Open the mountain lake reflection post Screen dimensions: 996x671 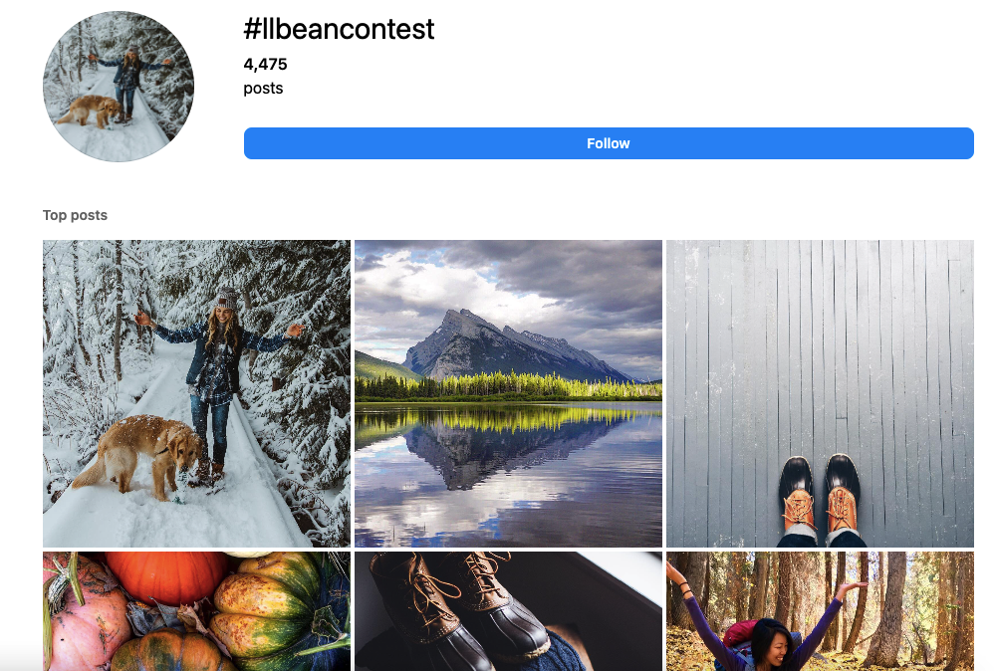508,393
